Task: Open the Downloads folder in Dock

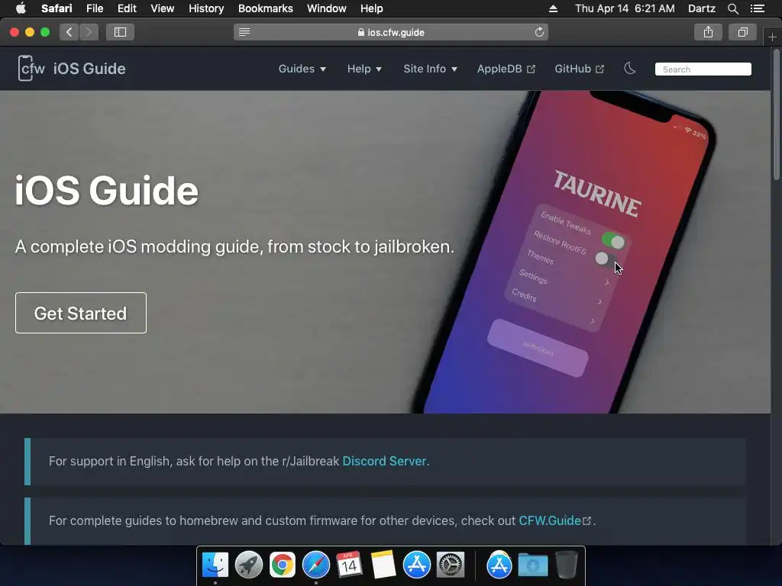Action: 532,565
